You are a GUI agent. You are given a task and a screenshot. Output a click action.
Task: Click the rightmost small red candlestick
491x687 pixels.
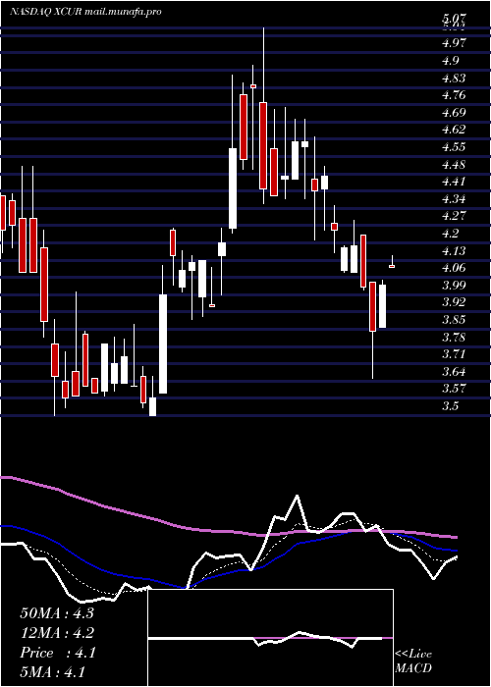[392, 266]
